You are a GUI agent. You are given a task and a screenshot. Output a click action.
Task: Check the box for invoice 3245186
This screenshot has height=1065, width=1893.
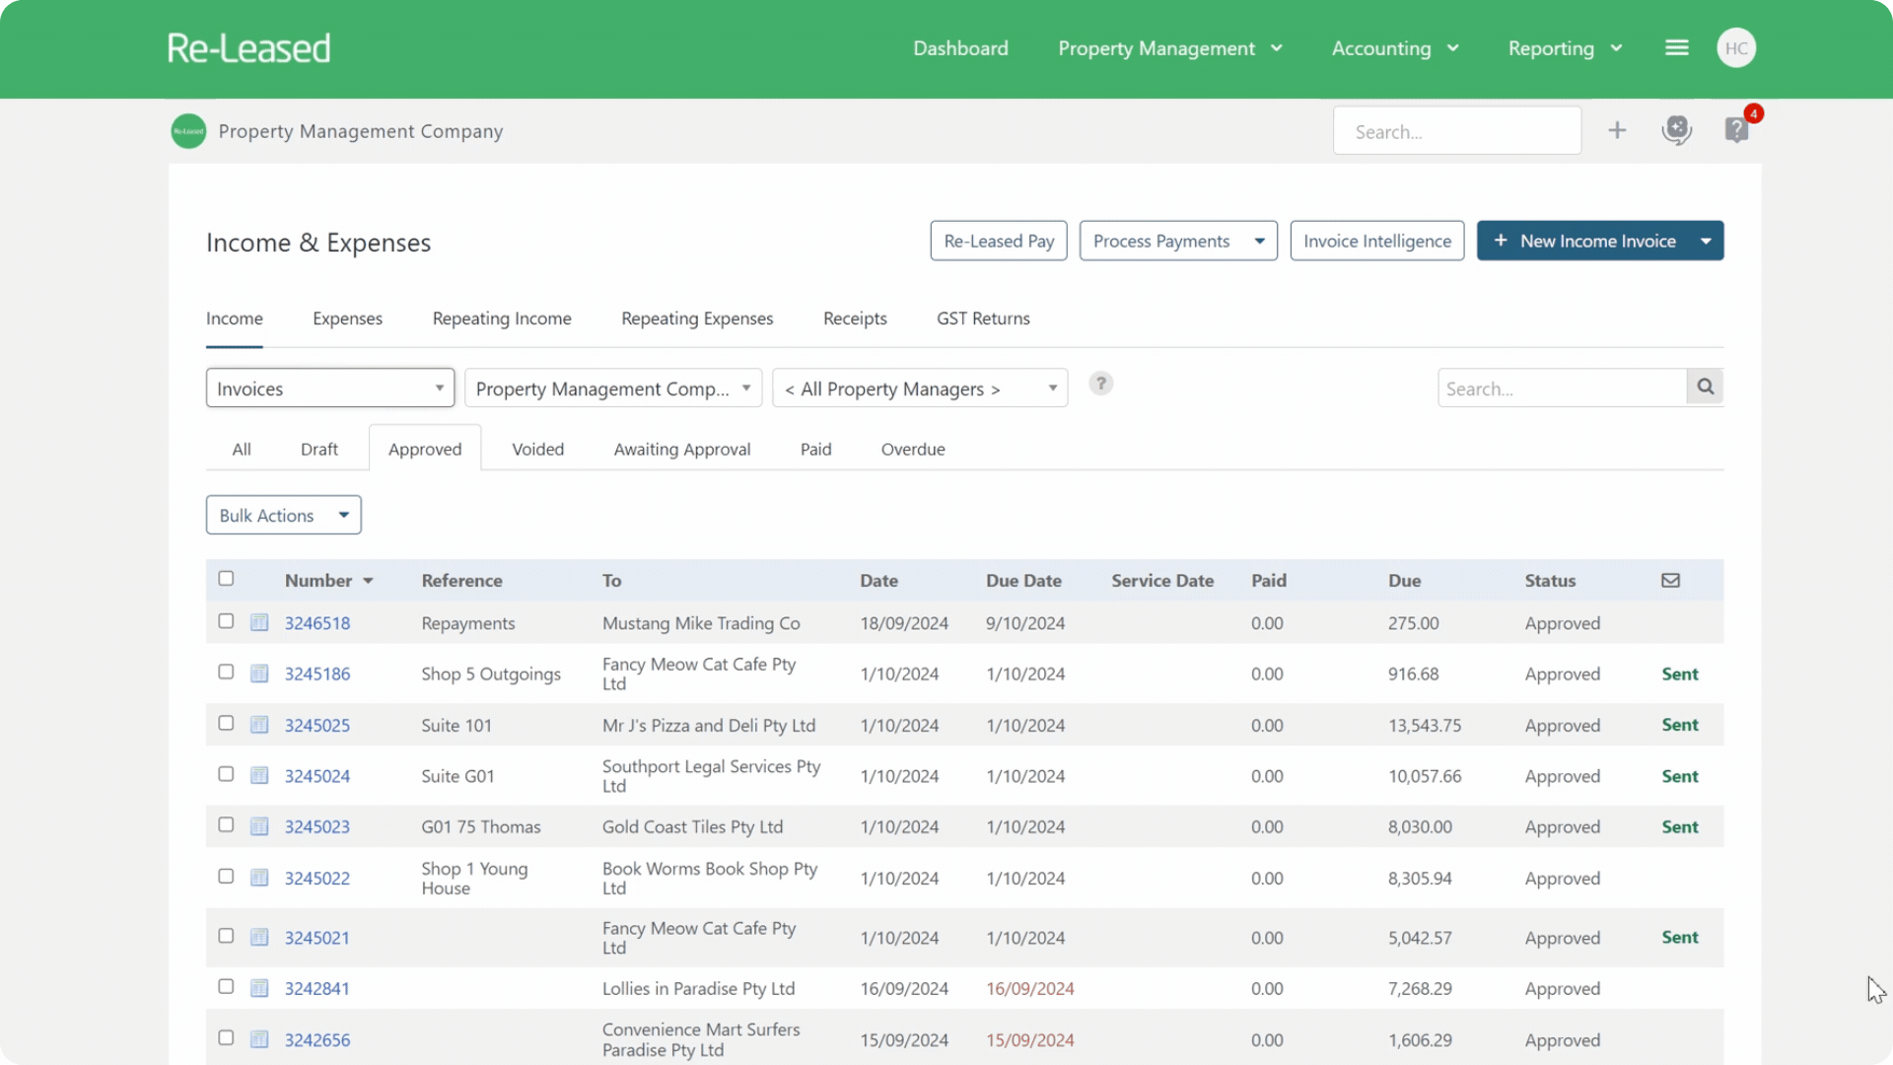click(226, 672)
